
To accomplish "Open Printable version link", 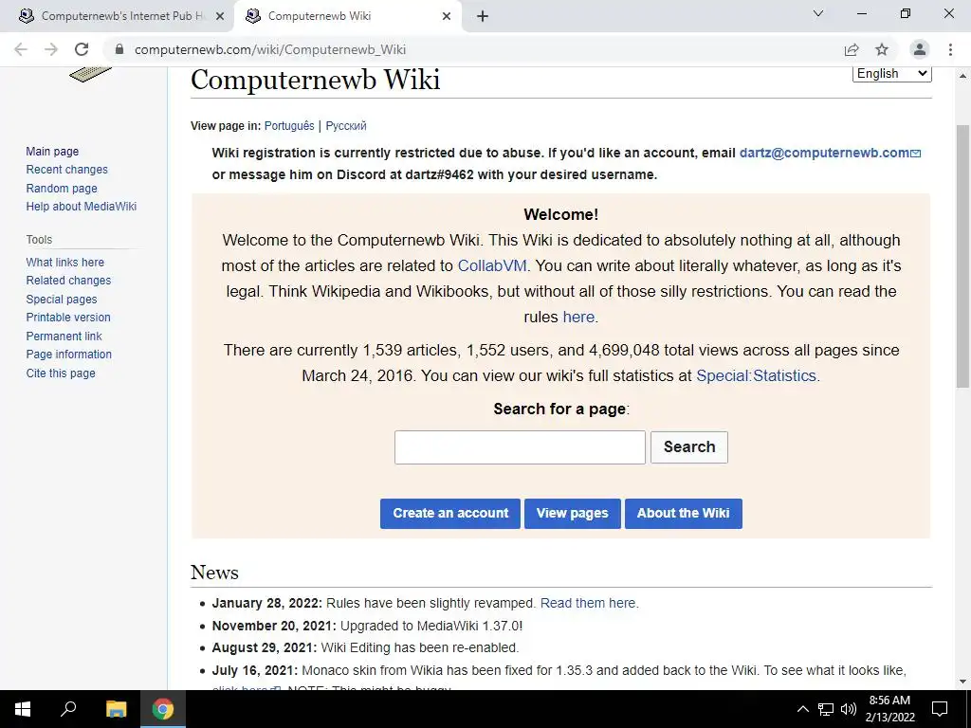I will click(68, 317).
